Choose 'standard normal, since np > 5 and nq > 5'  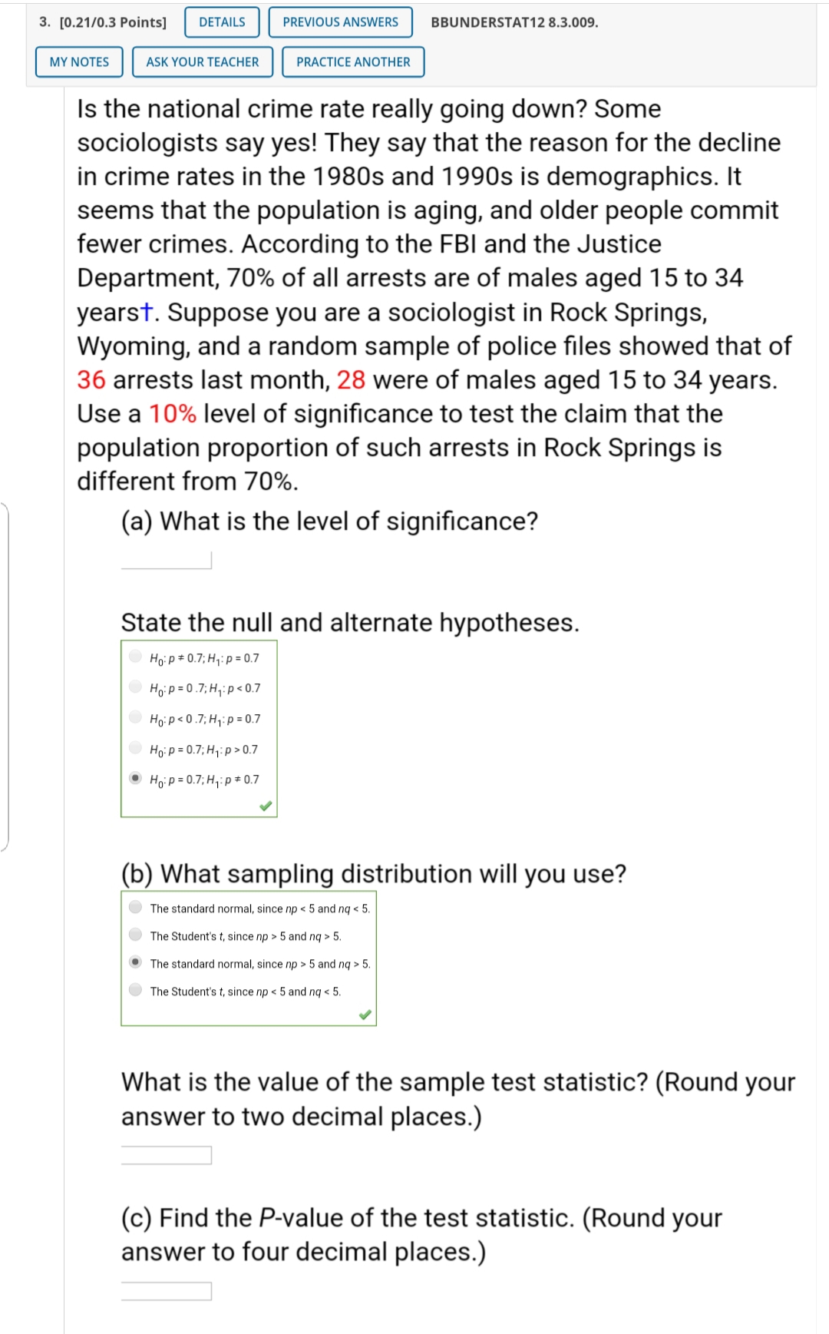135,962
